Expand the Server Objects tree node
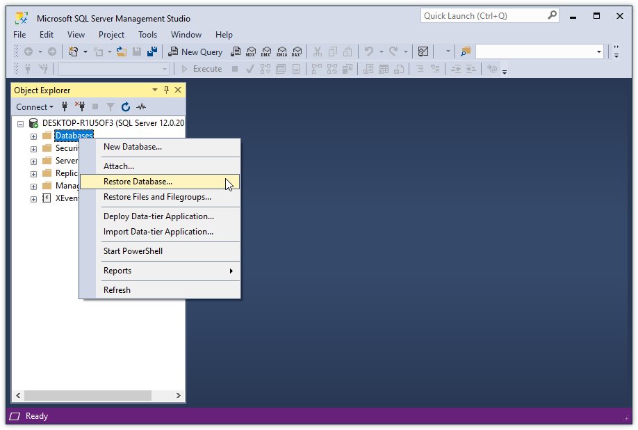The image size is (638, 430). [34, 161]
